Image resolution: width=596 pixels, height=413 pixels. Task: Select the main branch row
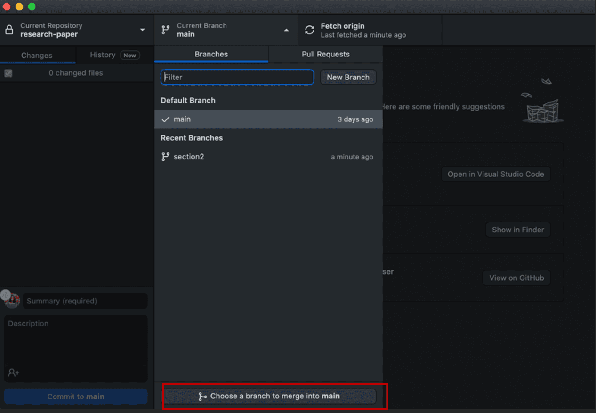coord(268,119)
